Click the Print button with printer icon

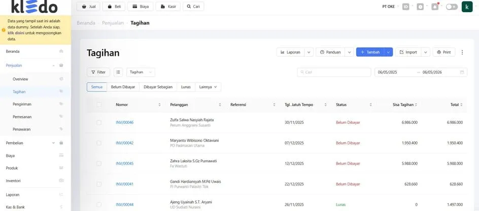[444, 52]
